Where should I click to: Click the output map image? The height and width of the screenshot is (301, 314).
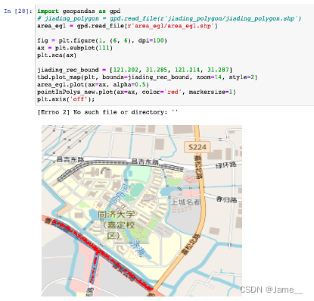coord(141,211)
